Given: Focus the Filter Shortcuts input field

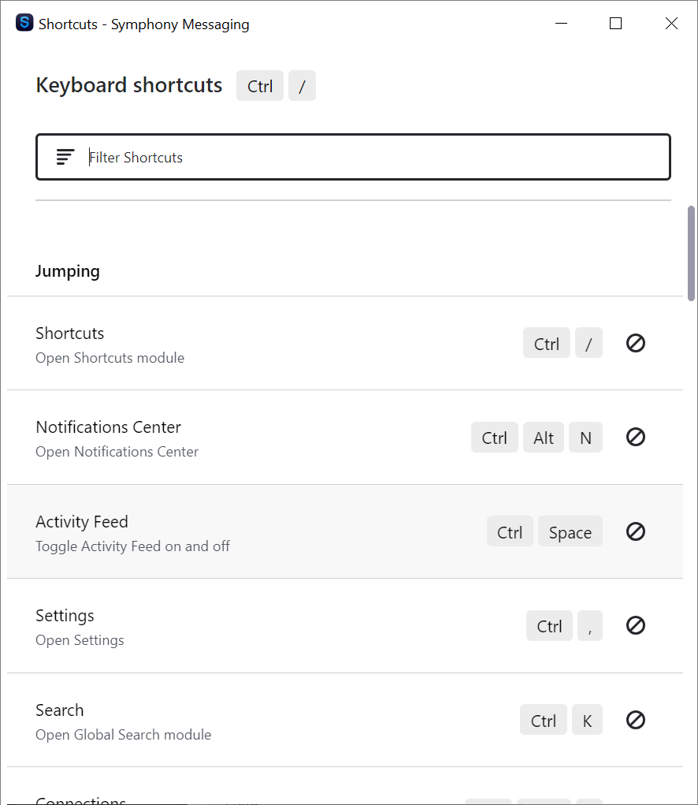Looking at the screenshot, I should point(370,158).
